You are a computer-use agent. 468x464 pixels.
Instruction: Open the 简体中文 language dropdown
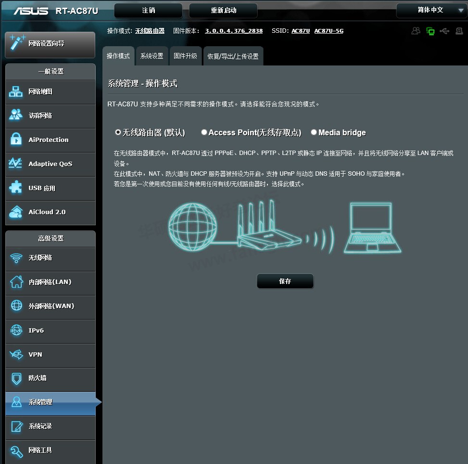[432, 10]
